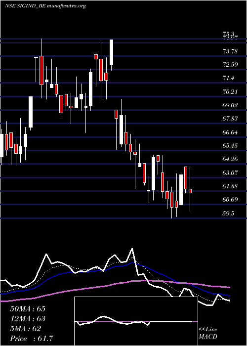Click the 60.69 price axis label
247x346 pixels.
[230, 200]
